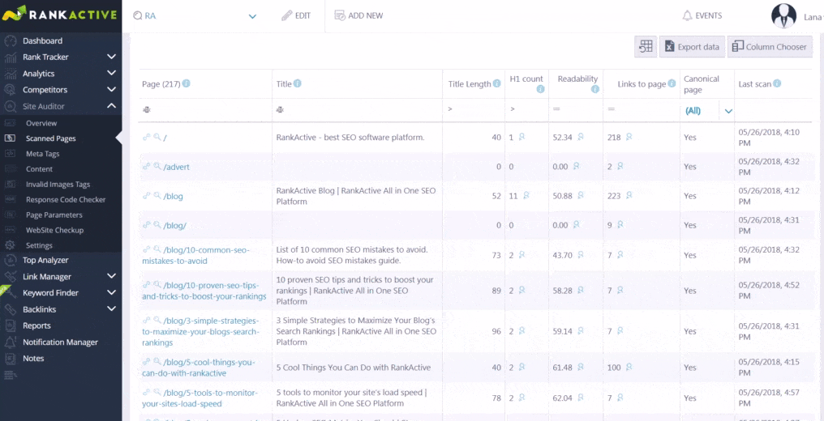824x421 pixels.
Task: Reset the table layout via grid icon
Action: pos(646,47)
